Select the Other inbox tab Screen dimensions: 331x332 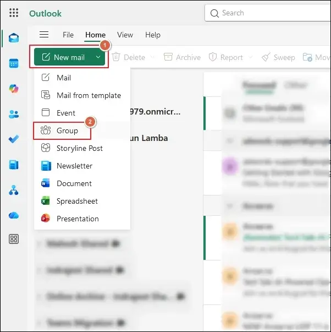[x=295, y=85]
